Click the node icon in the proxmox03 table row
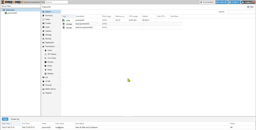This screenshot has height=130, width=256. click(x=63, y=20)
